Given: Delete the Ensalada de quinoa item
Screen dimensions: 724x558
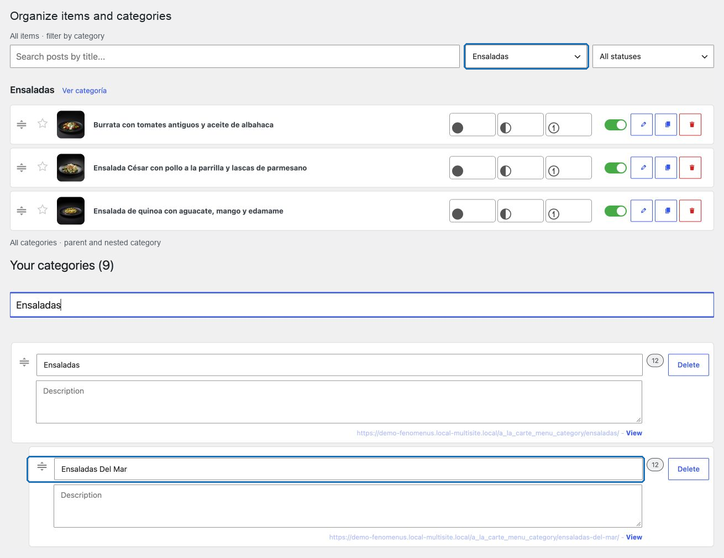Looking at the screenshot, I should point(690,211).
